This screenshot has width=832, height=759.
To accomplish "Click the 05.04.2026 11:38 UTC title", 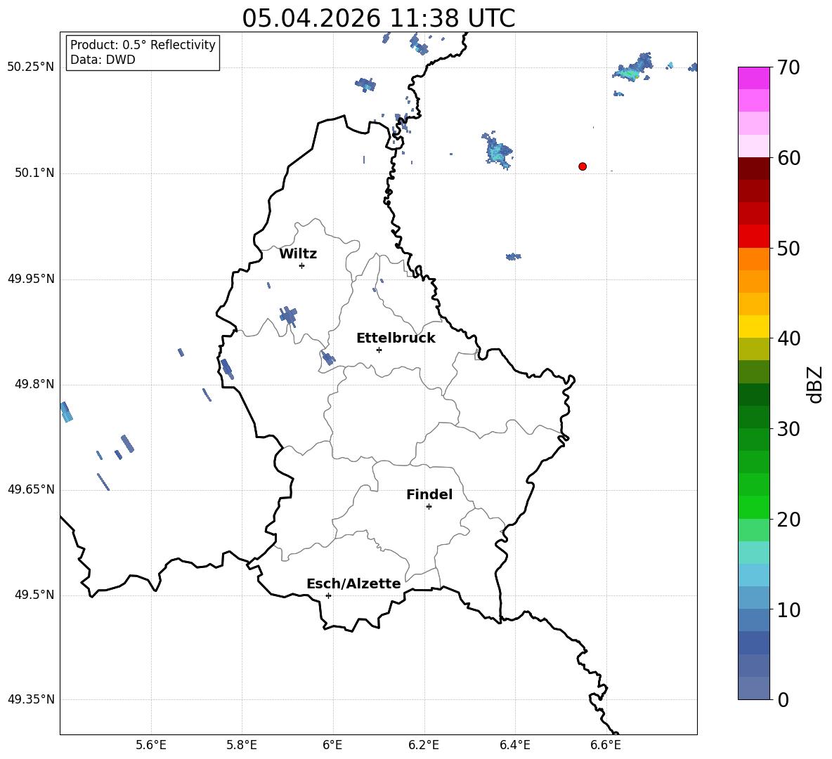I will pos(378,18).
